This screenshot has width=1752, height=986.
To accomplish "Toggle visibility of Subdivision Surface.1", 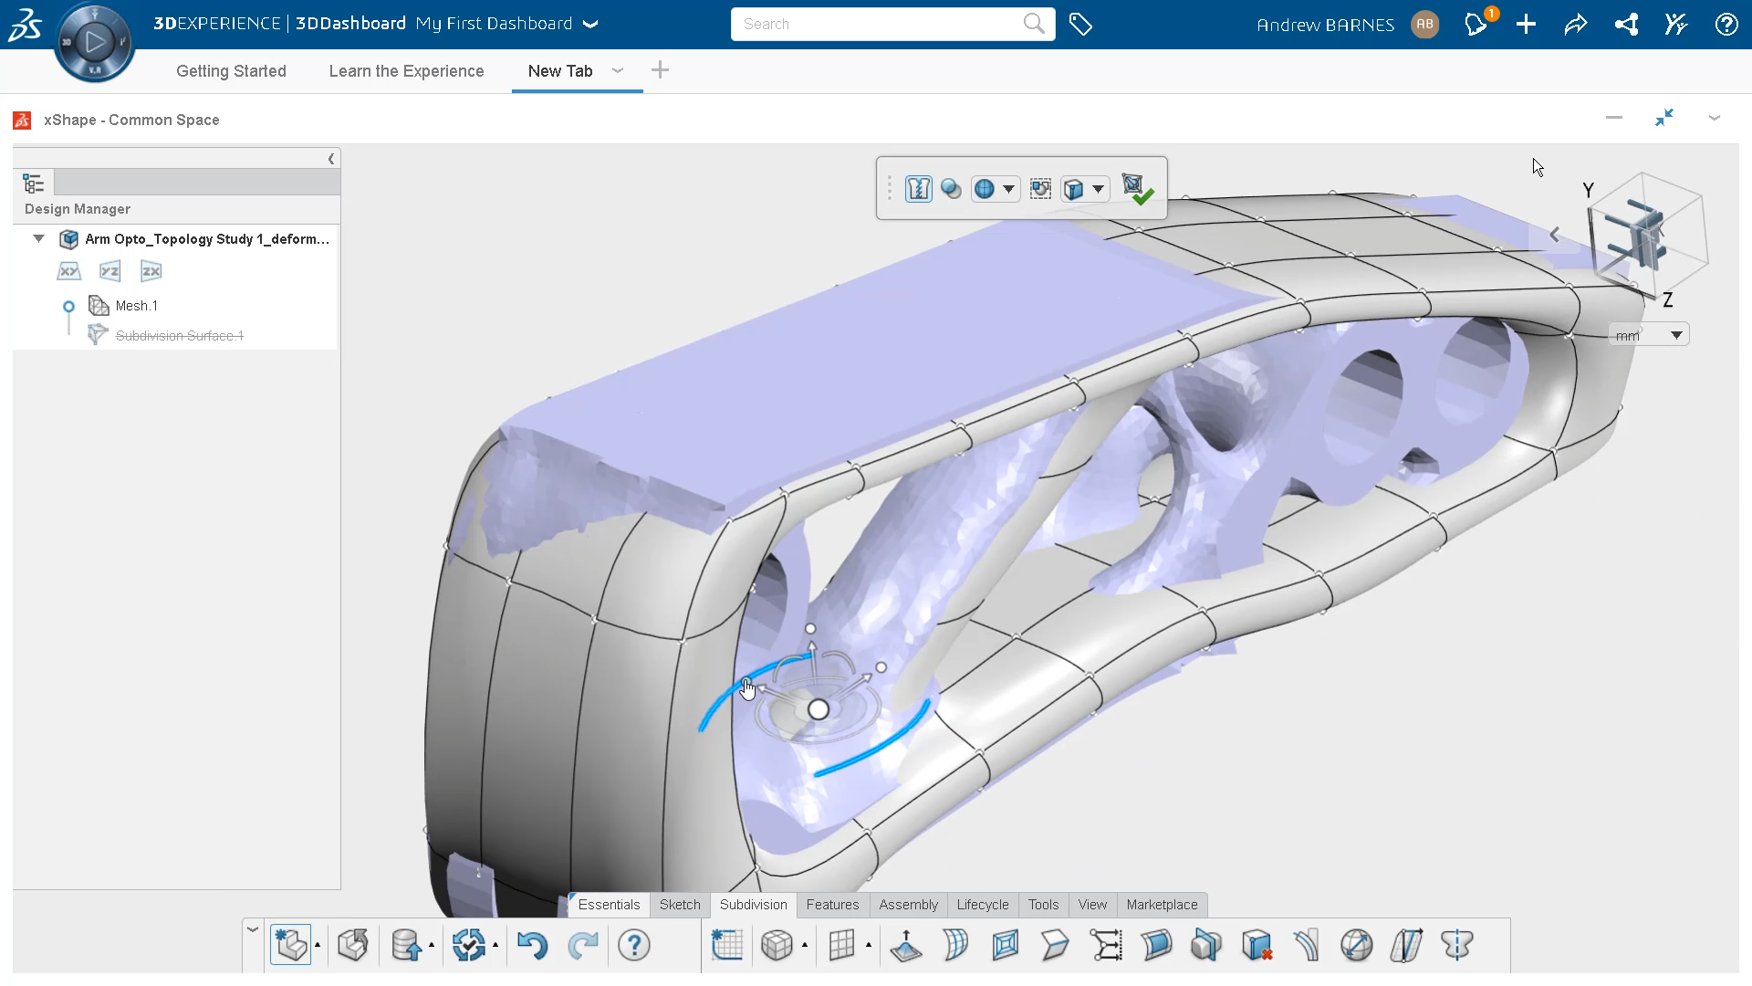I will click(68, 336).
